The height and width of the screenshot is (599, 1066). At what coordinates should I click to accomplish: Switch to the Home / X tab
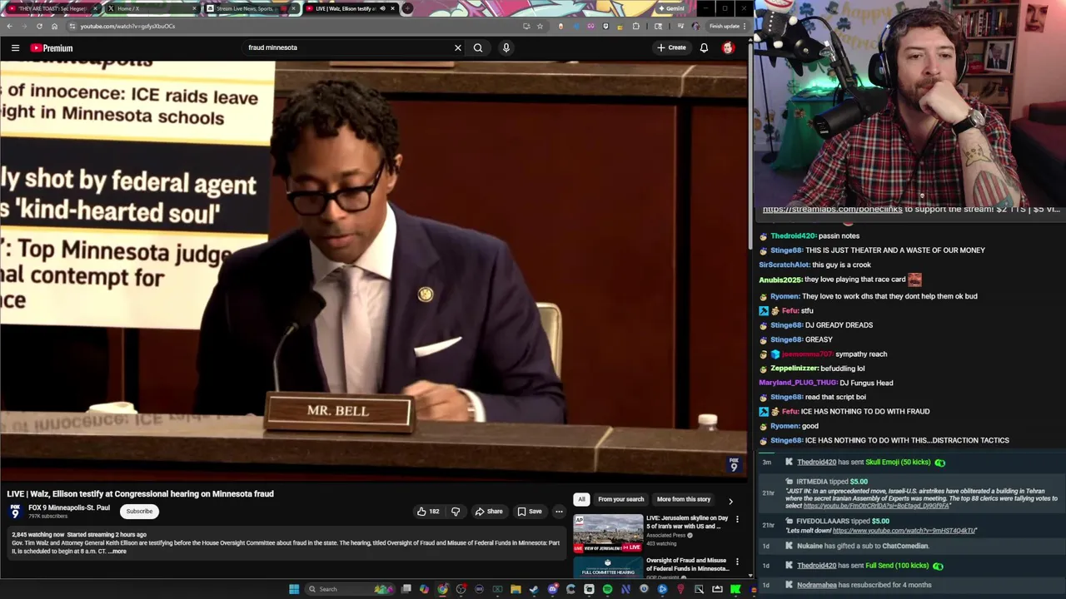coord(152,8)
